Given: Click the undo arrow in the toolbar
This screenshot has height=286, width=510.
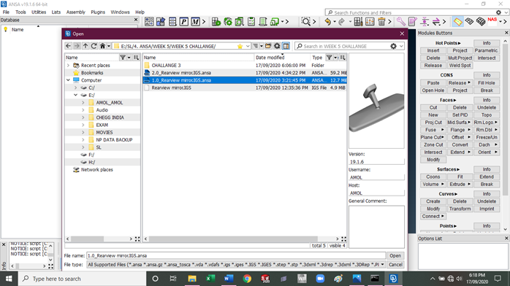Looking at the screenshot, I should (x=327, y=22).
